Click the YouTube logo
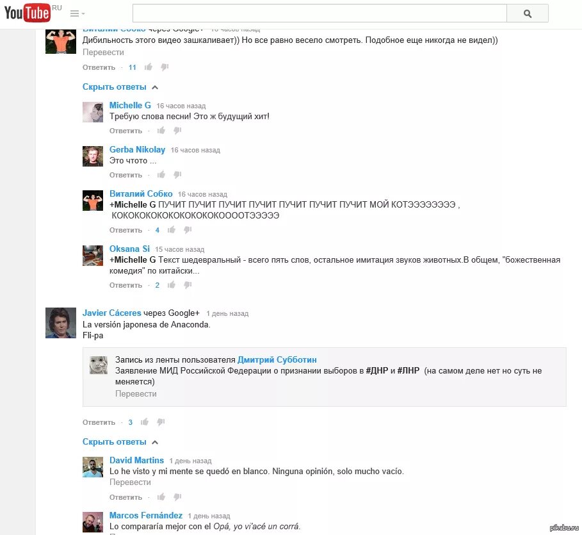The height and width of the screenshot is (535, 582). tap(28, 13)
